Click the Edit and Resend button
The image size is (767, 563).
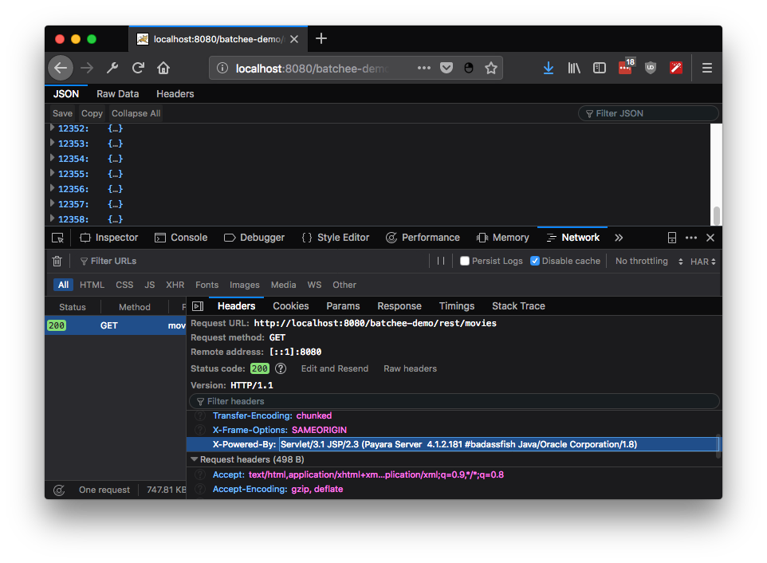(333, 368)
